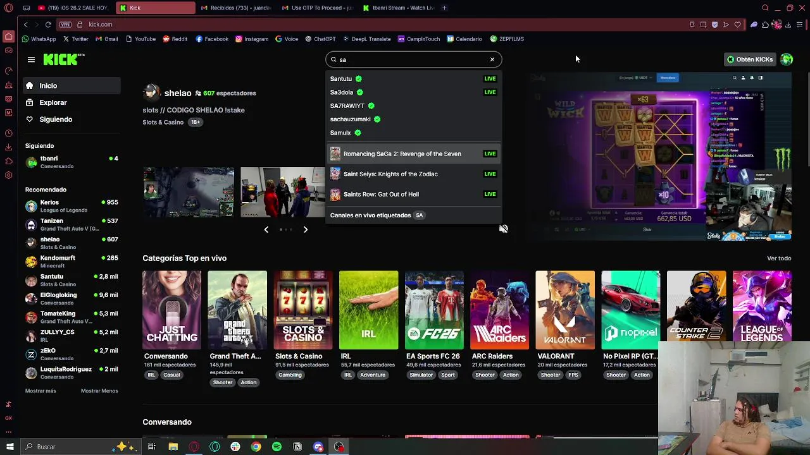Open Kick user profile avatar
Image resolution: width=810 pixels, height=455 pixels.
coord(787,59)
